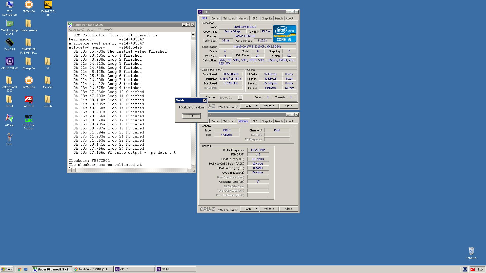
Task: Click Super PI horizontal scroll left arrow
Action: click(x=70, y=170)
